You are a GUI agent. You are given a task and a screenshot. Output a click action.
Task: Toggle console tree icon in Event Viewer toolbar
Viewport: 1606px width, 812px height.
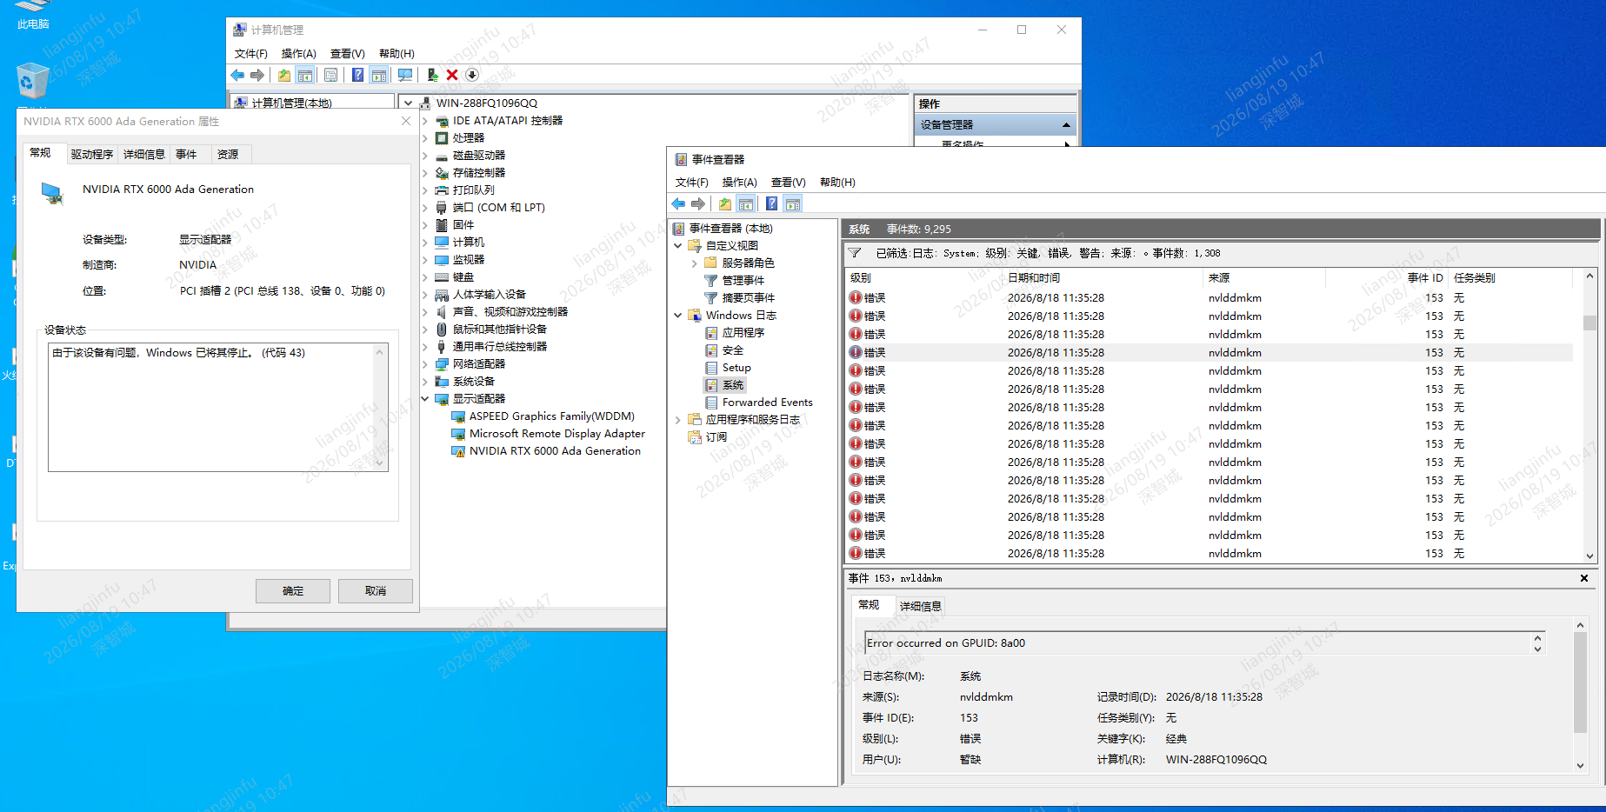[x=745, y=204]
